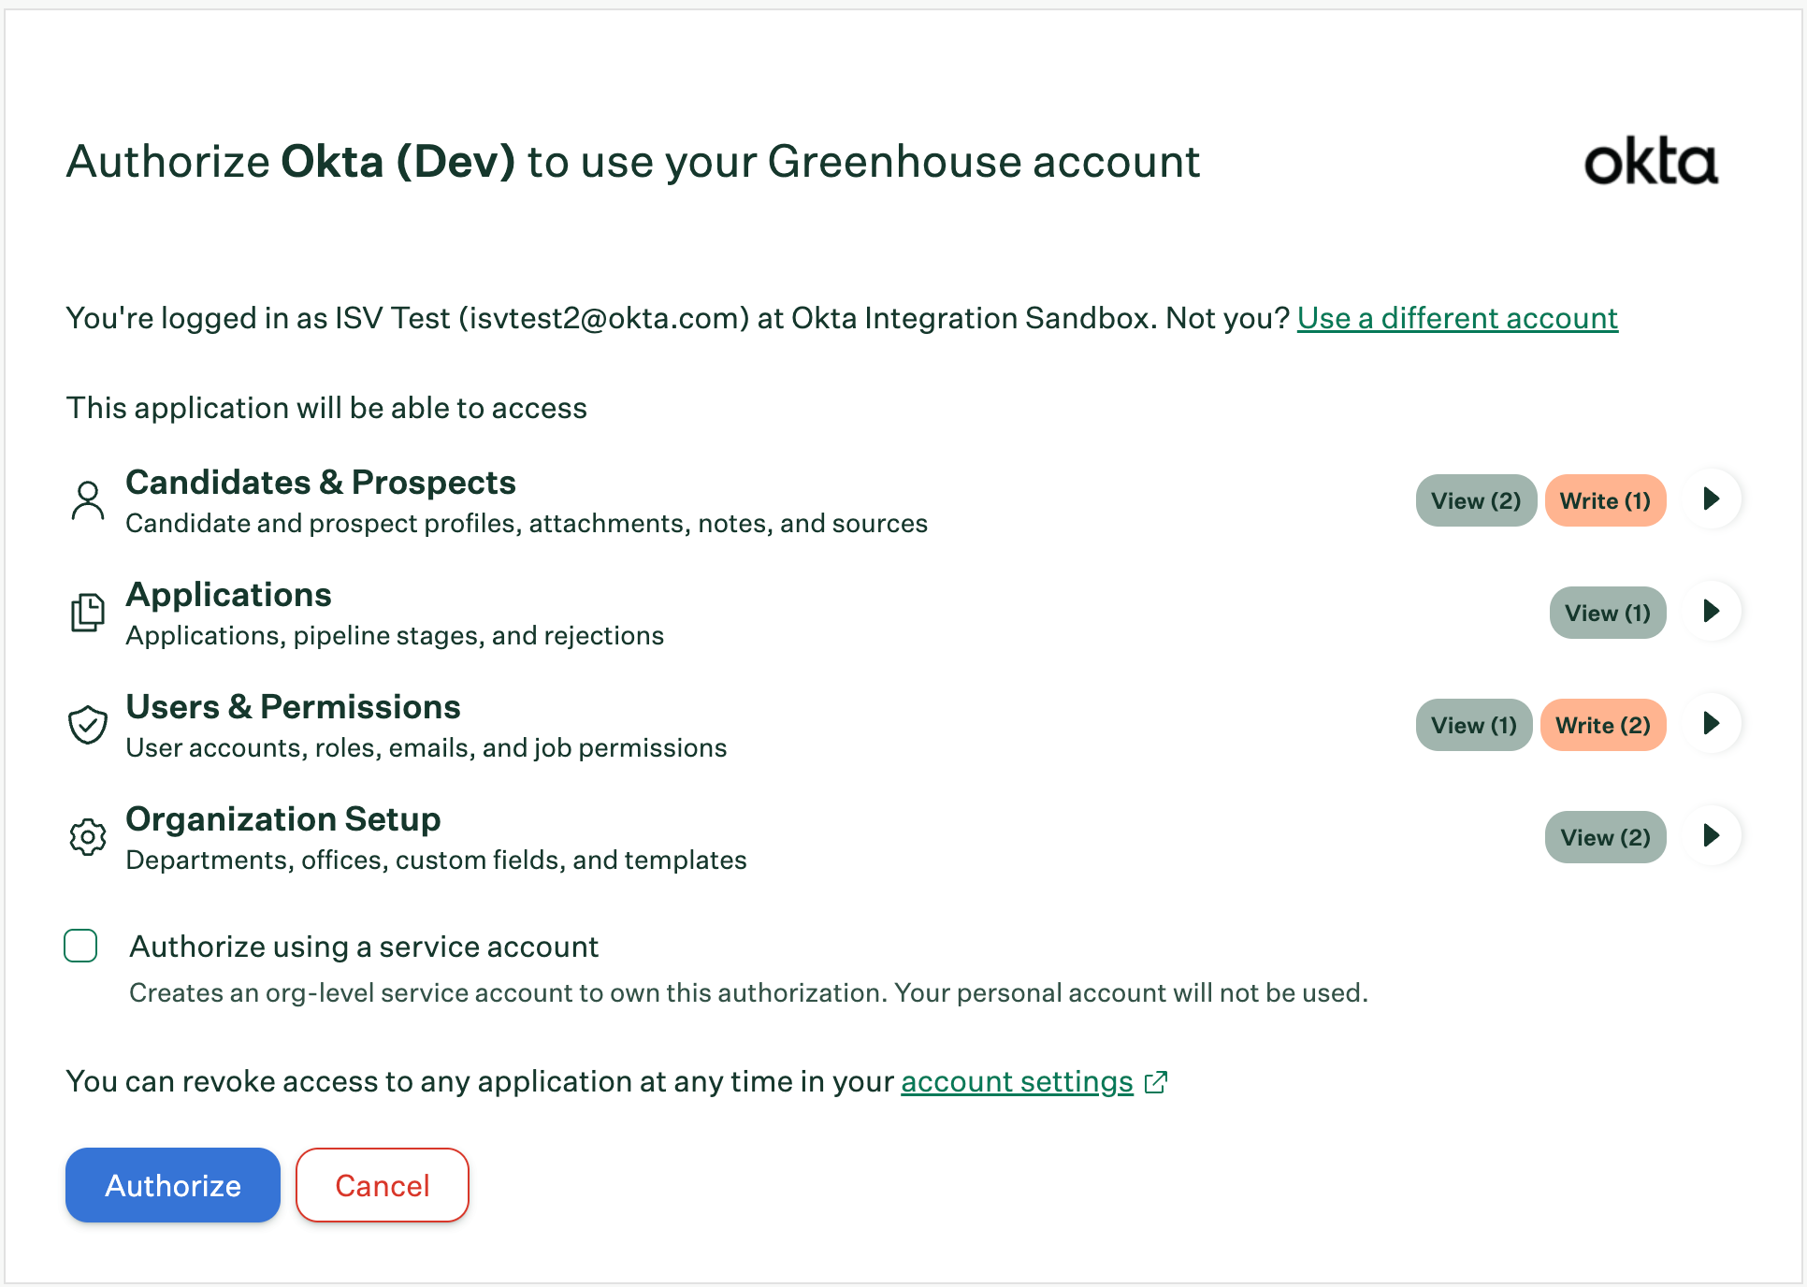Click the Authorize using a service account label
The image size is (1807, 1287).
[x=364, y=947]
